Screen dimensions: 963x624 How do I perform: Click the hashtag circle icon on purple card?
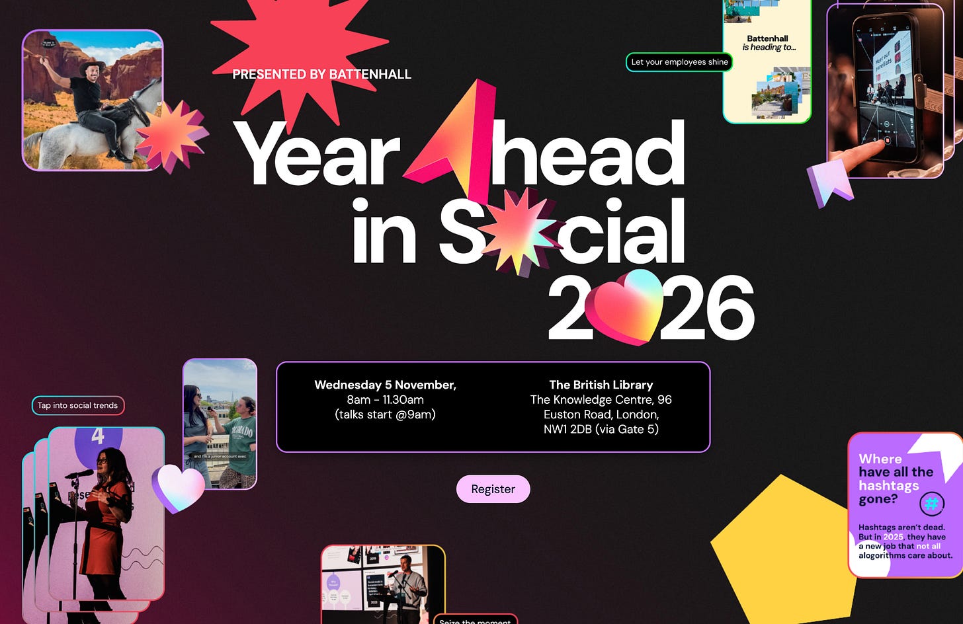click(931, 504)
